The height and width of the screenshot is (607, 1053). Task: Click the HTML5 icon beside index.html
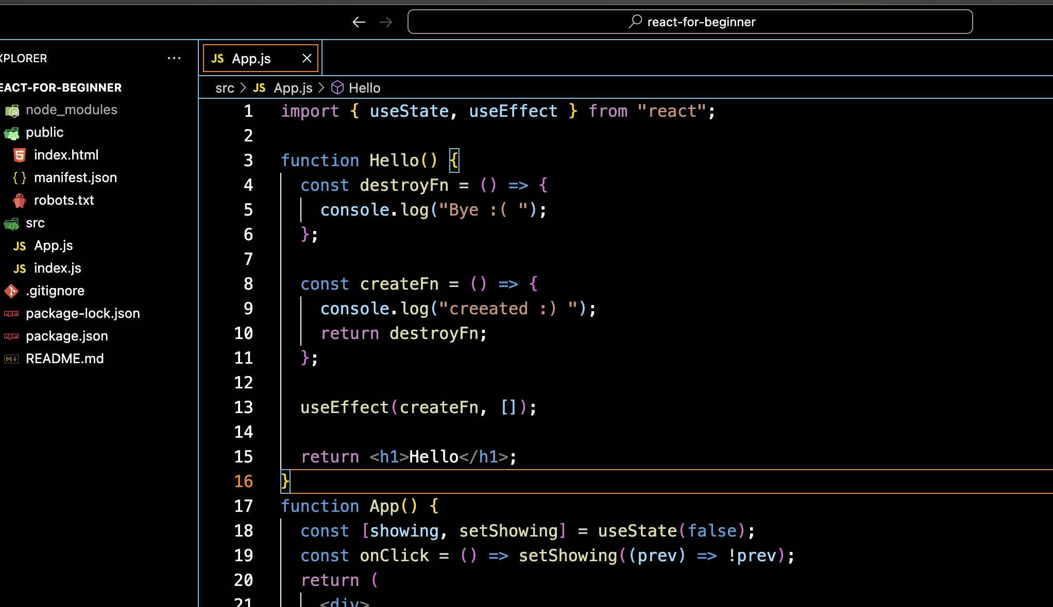20,155
